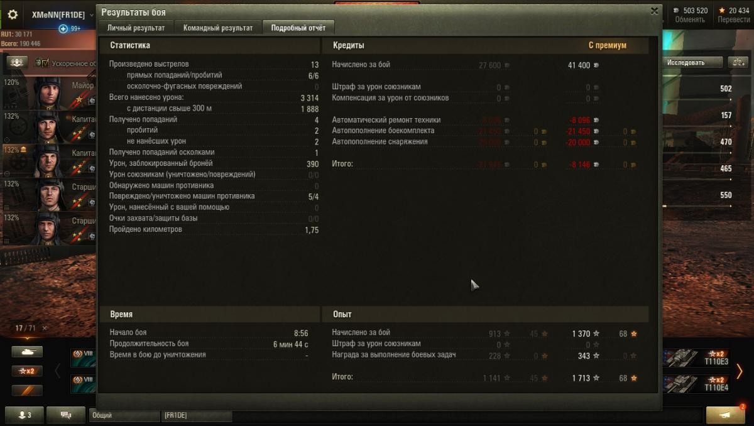
Task: Open contacts list showing 3 online
Action: click(25, 415)
